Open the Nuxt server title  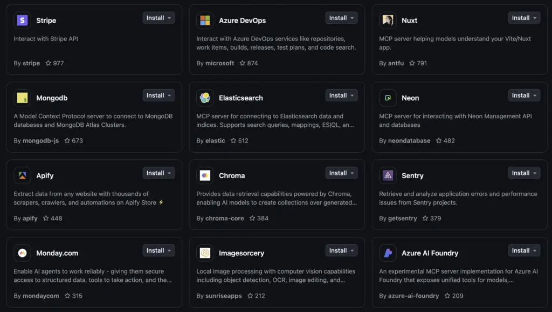pyautogui.click(x=409, y=21)
